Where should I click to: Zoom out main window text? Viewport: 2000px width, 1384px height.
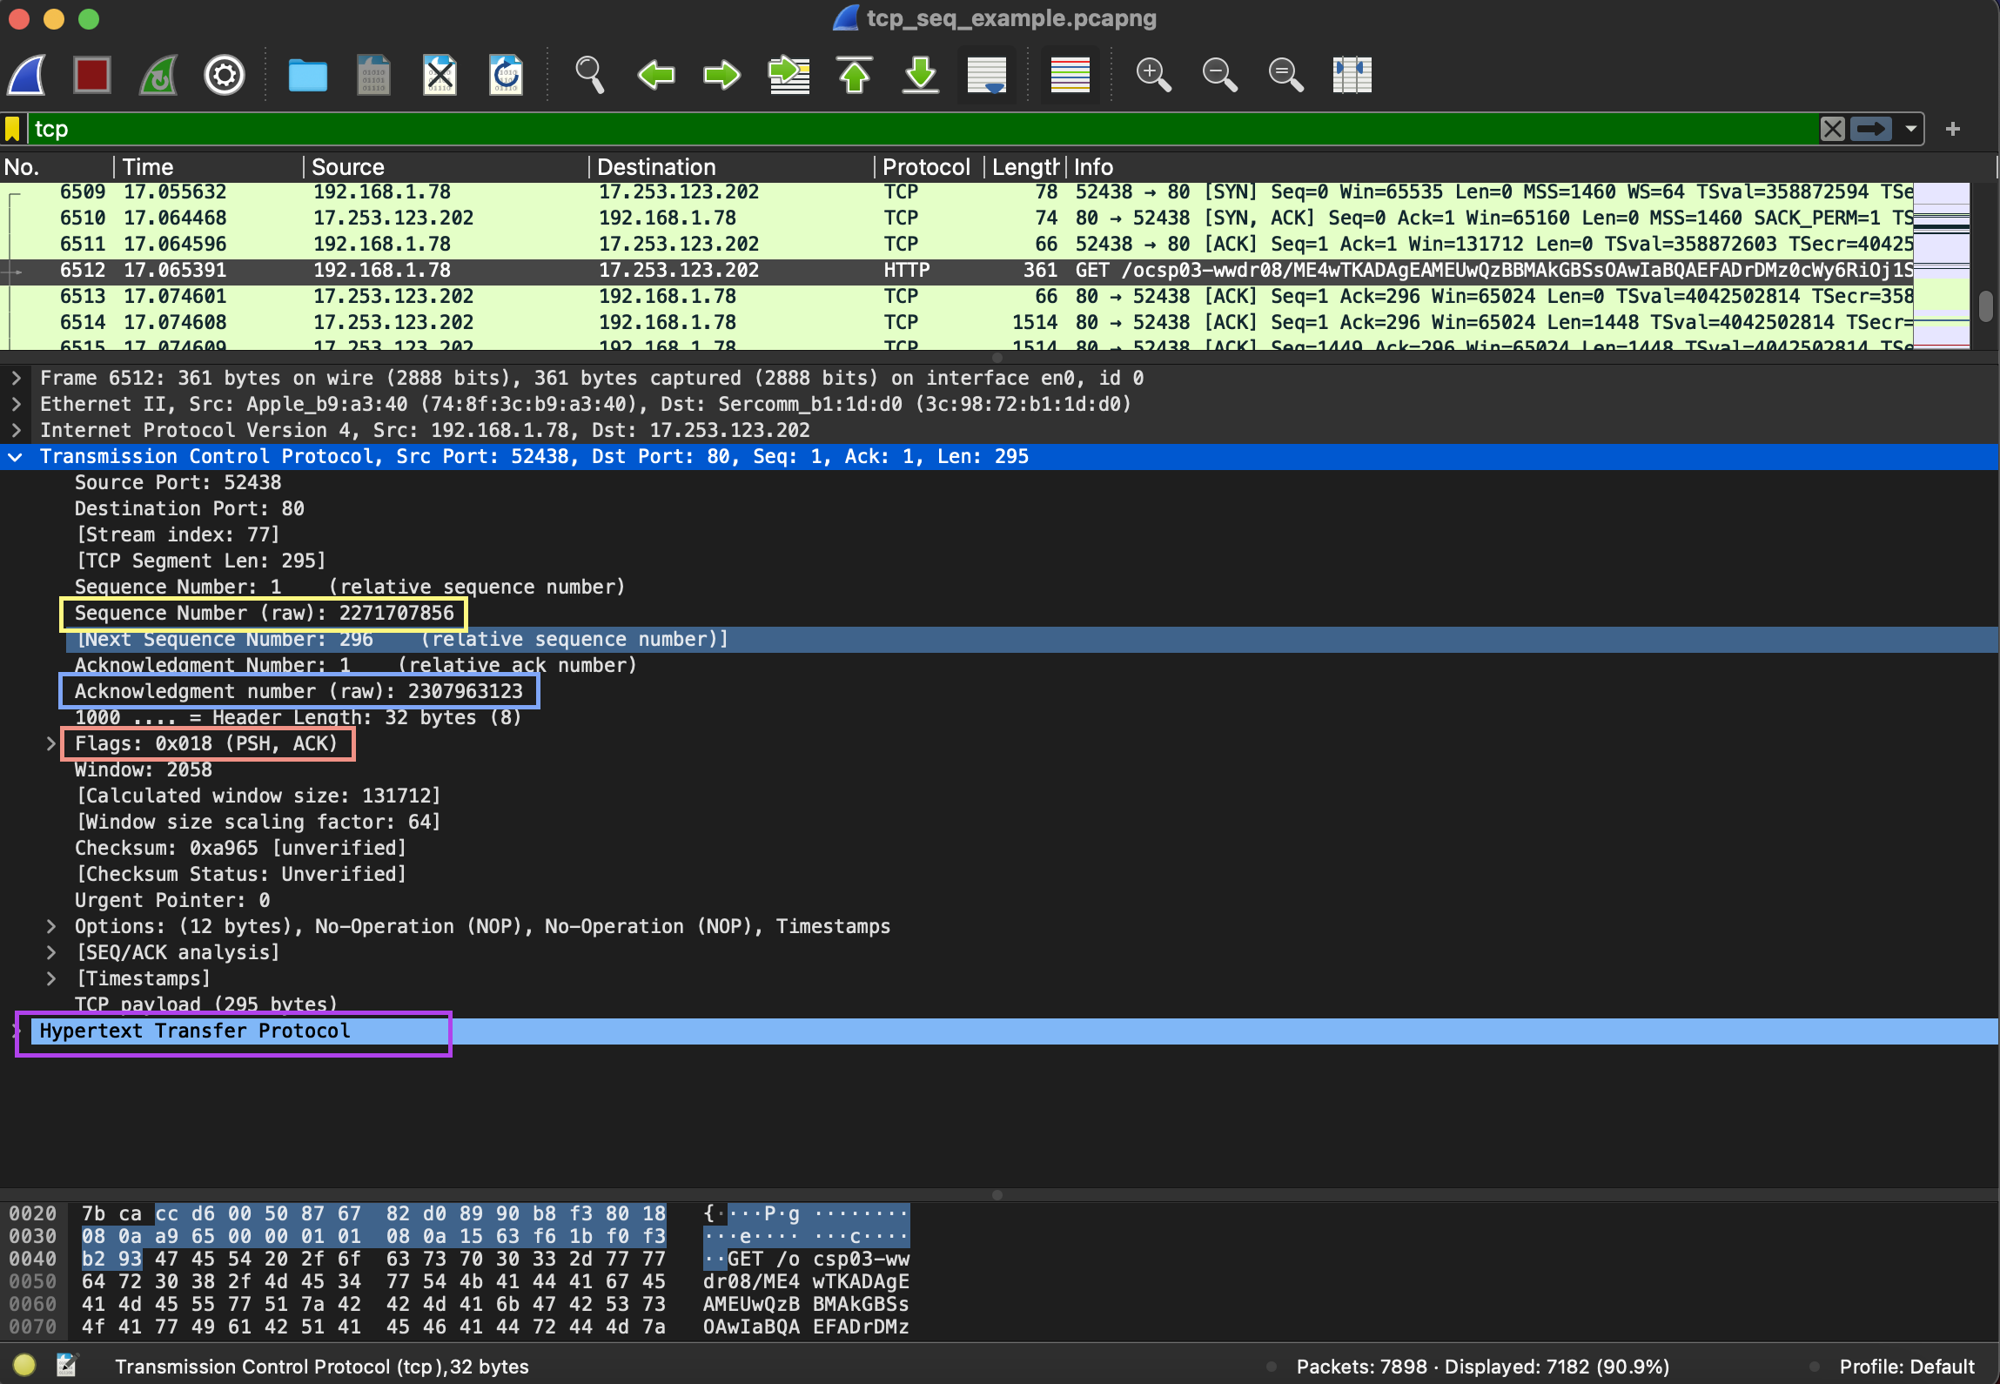[x=1219, y=76]
